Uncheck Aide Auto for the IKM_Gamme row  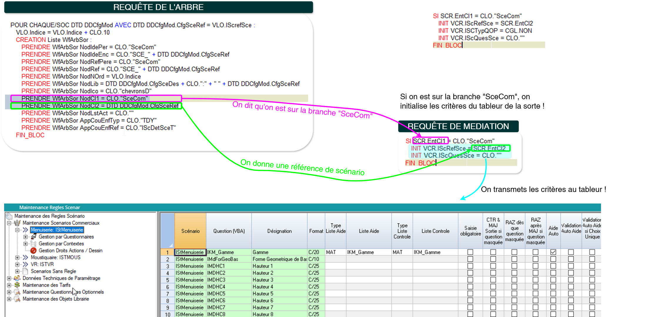coord(553,252)
